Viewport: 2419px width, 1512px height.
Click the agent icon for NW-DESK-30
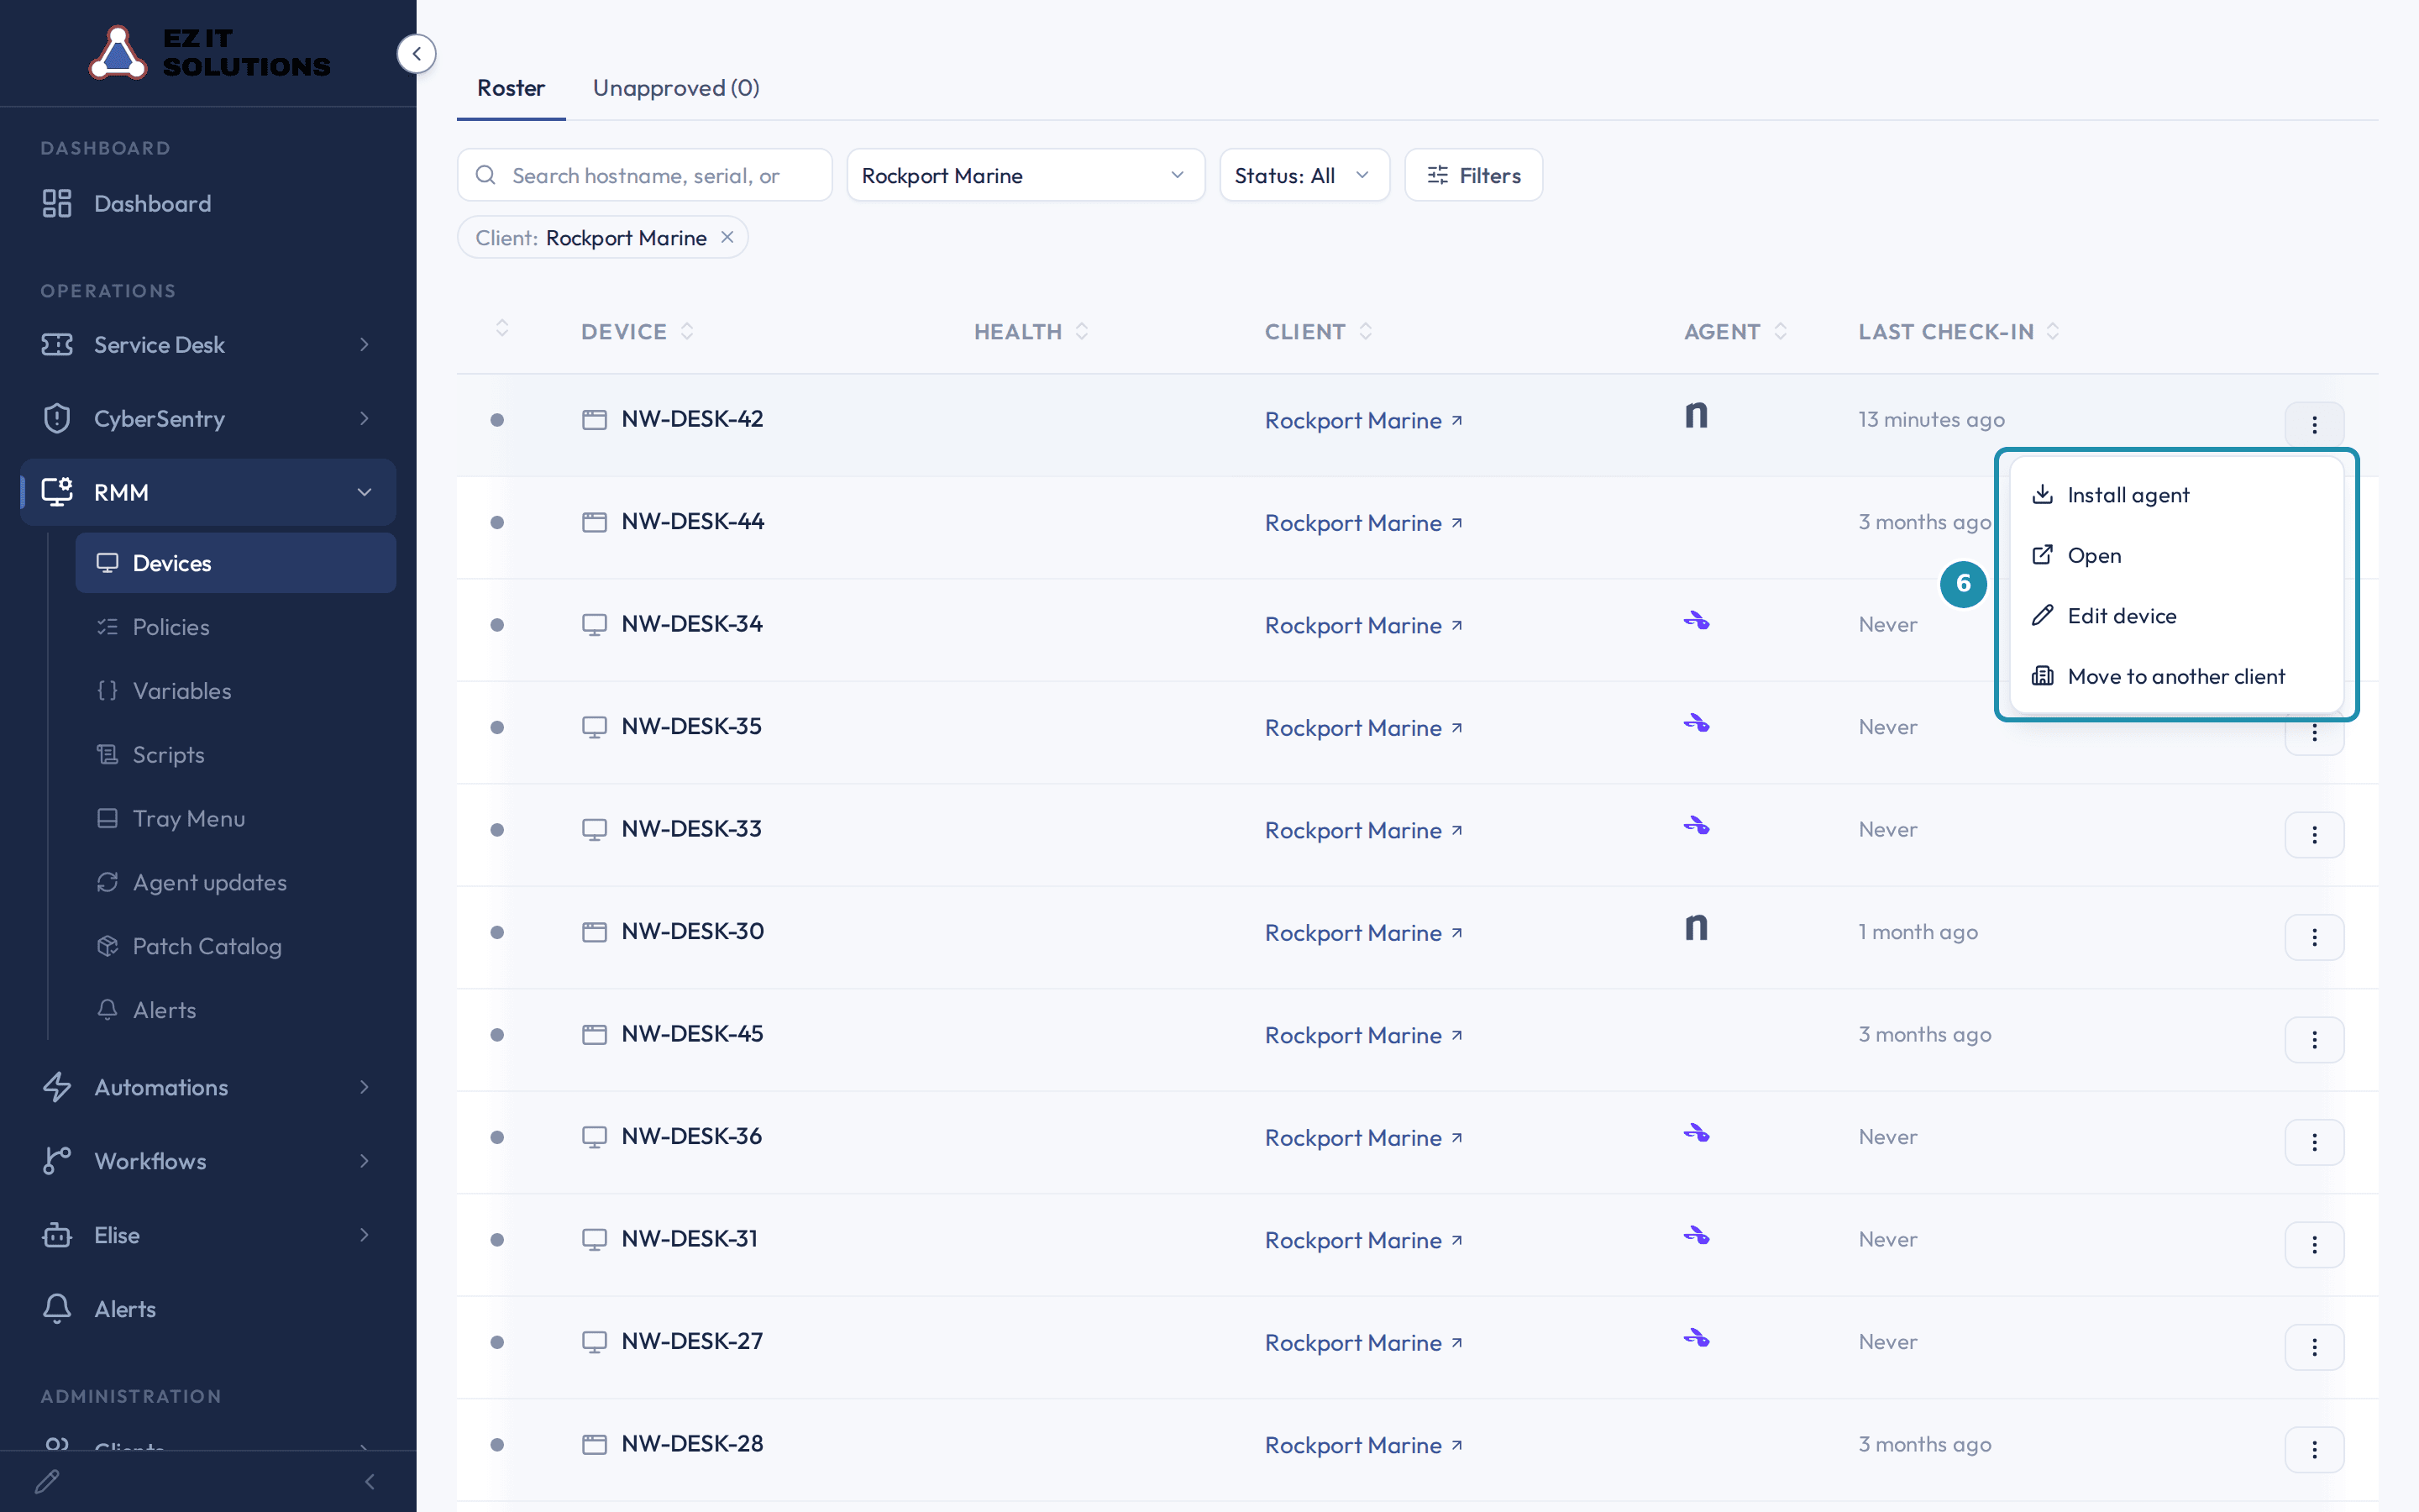[x=1697, y=928]
